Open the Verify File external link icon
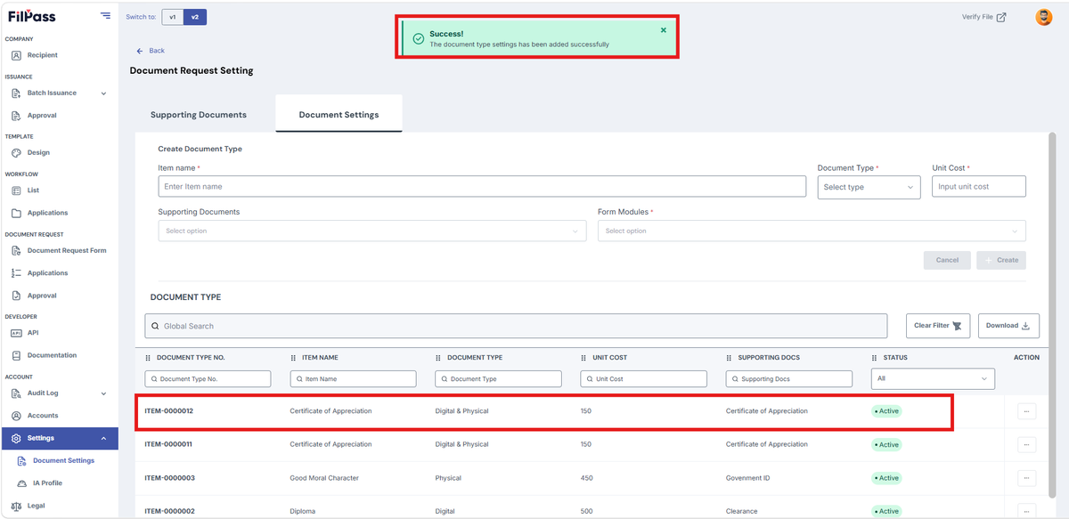 tap(1001, 17)
